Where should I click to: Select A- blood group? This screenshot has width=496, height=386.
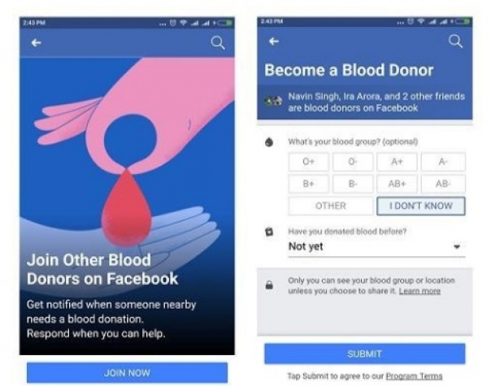tap(443, 162)
